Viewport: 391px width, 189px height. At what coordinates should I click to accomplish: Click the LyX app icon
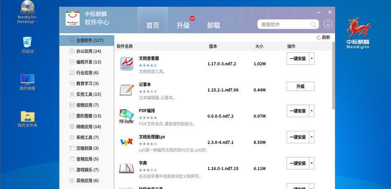[127, 142]
